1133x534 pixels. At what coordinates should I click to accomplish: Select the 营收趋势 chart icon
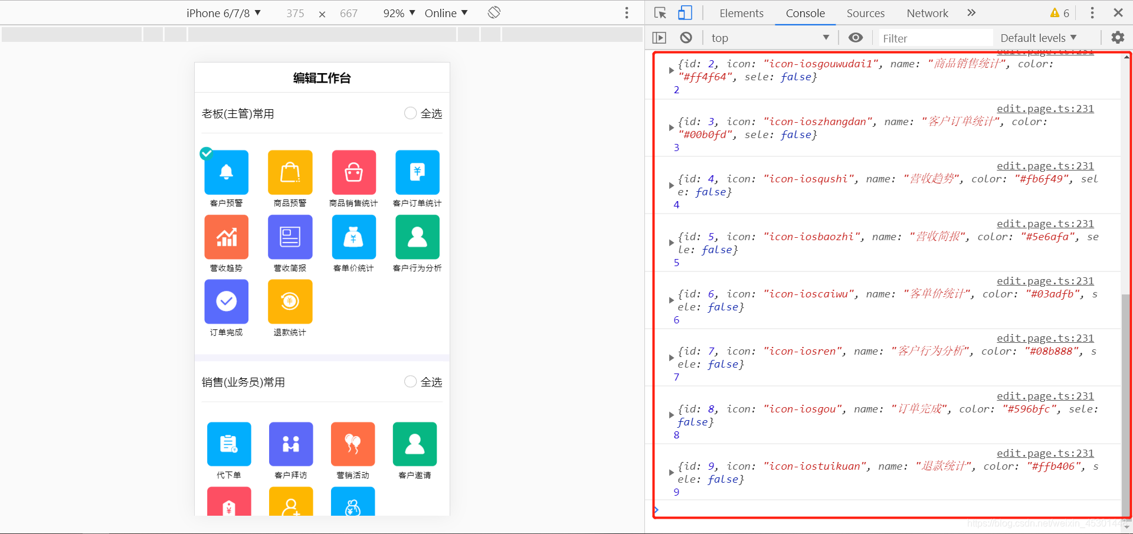point(227,237)
